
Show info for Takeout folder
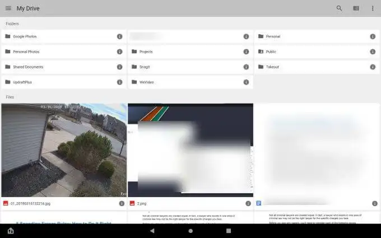pos(373,67)
